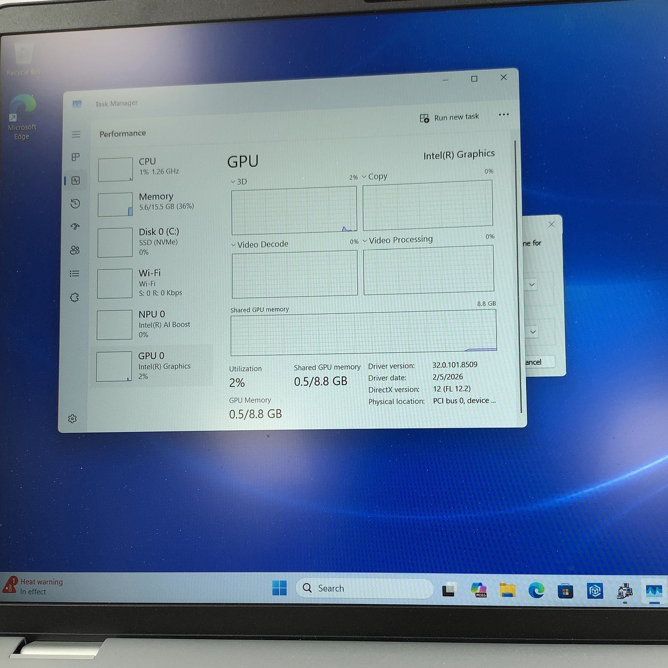Open the Windows Start menu
Screen dimensions: 668x668
[279, 588]
